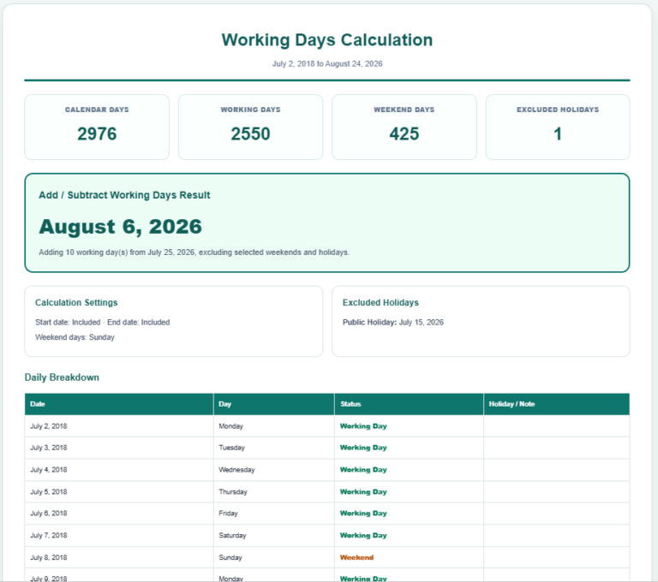Image resolution: width=658 pixels, height=582 pixels.
Task: Click the CALENDAR DAYS card label
Action: click(x=97, y=110)
